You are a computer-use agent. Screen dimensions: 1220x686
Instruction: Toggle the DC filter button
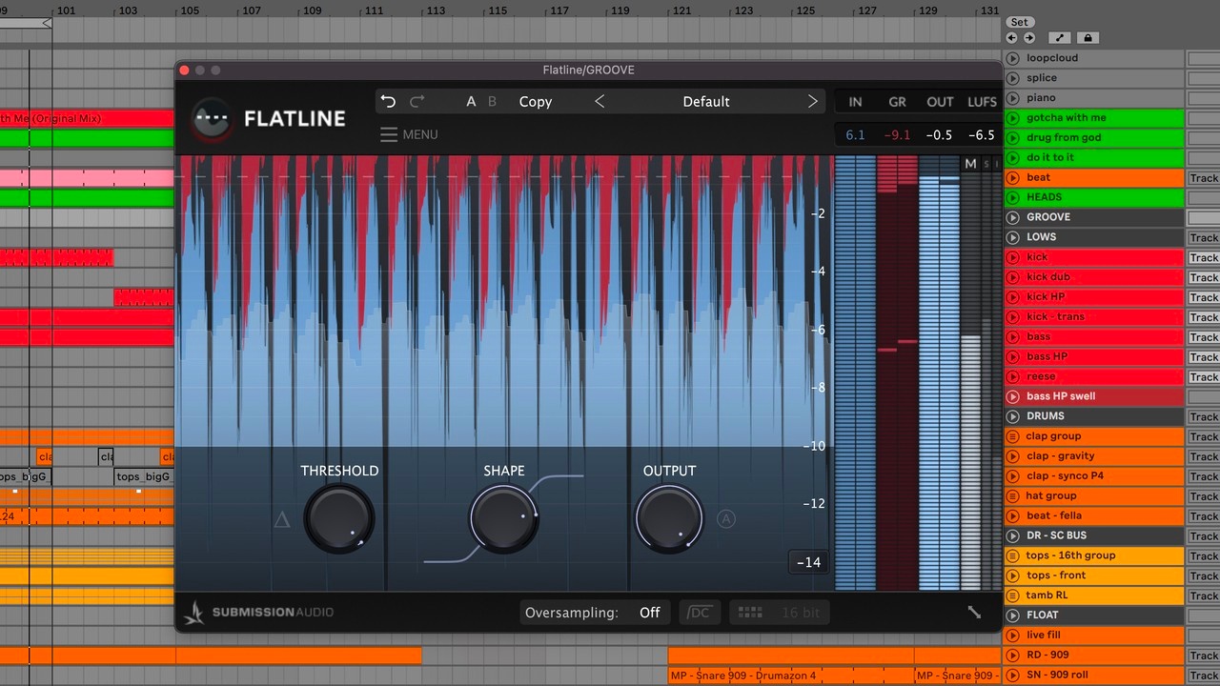[699, 613]
